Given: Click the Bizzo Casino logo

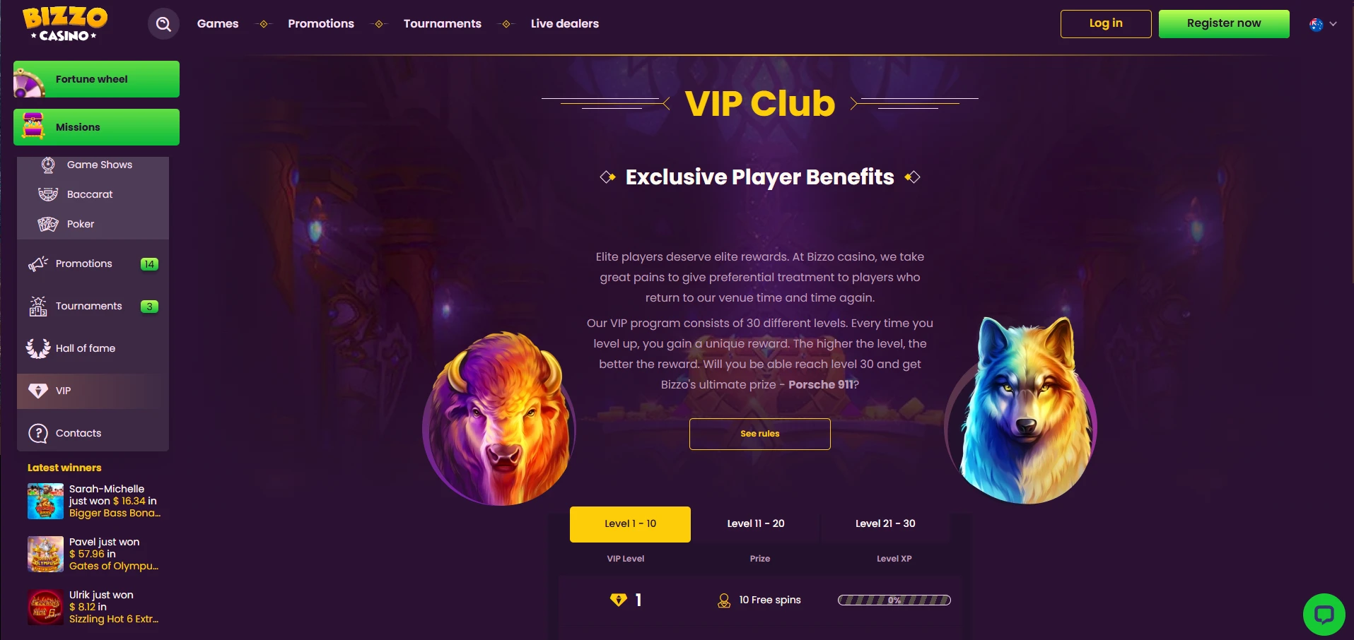Looking at the screenshot, I should point(65,24).
